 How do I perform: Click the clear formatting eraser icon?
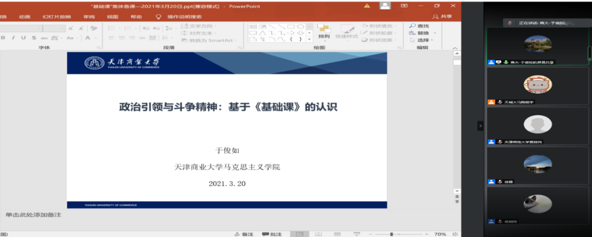tap(94, 27)
